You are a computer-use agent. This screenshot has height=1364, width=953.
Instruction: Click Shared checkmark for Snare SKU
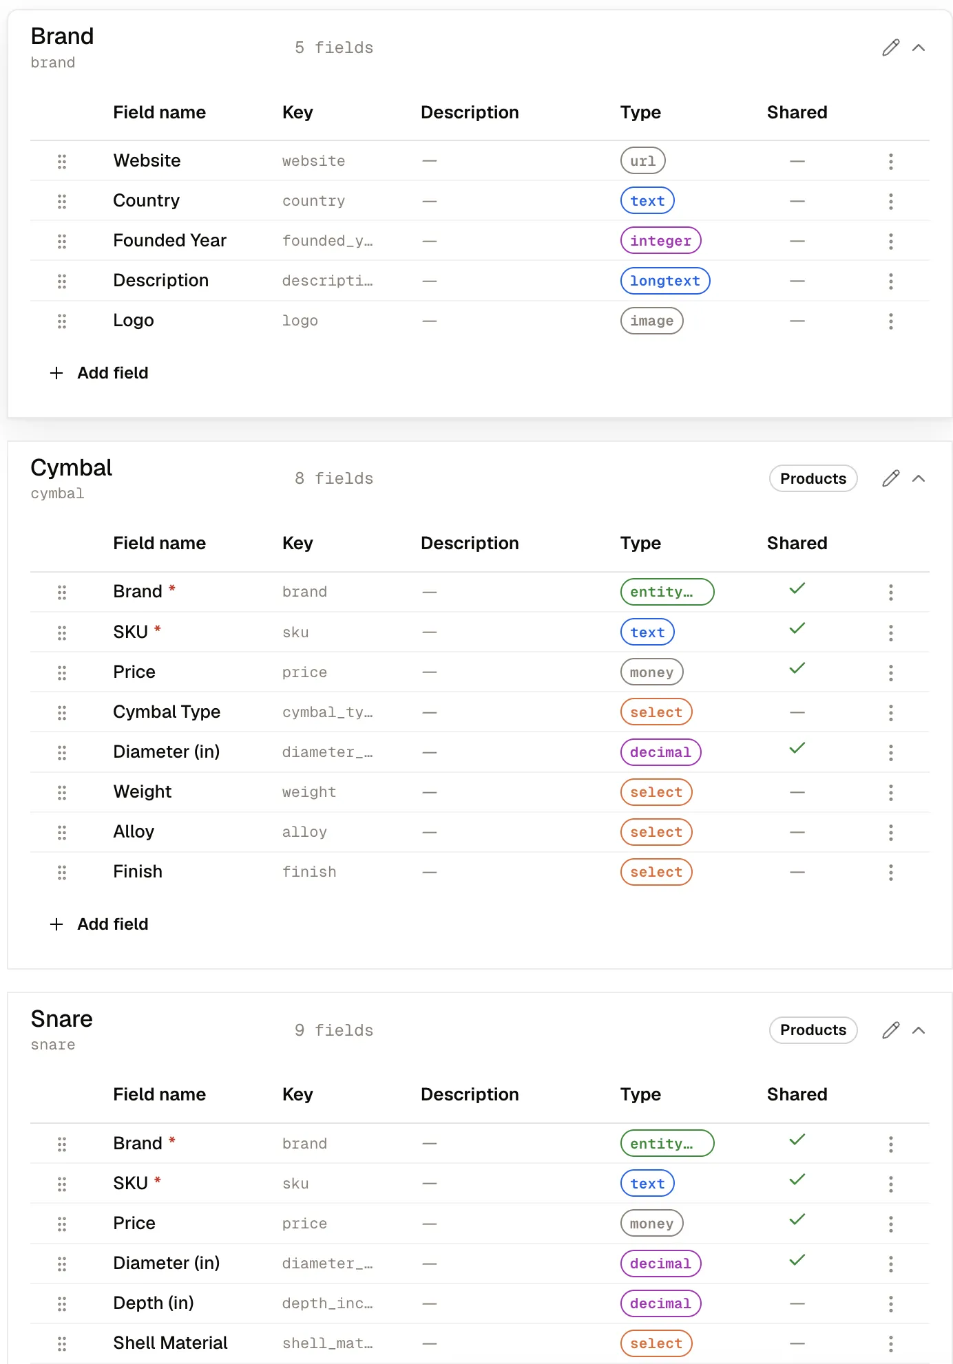click(797, 1180)
